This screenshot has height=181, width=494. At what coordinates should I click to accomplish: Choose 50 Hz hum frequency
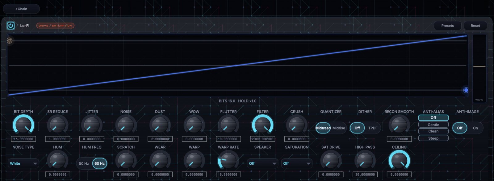84,163
